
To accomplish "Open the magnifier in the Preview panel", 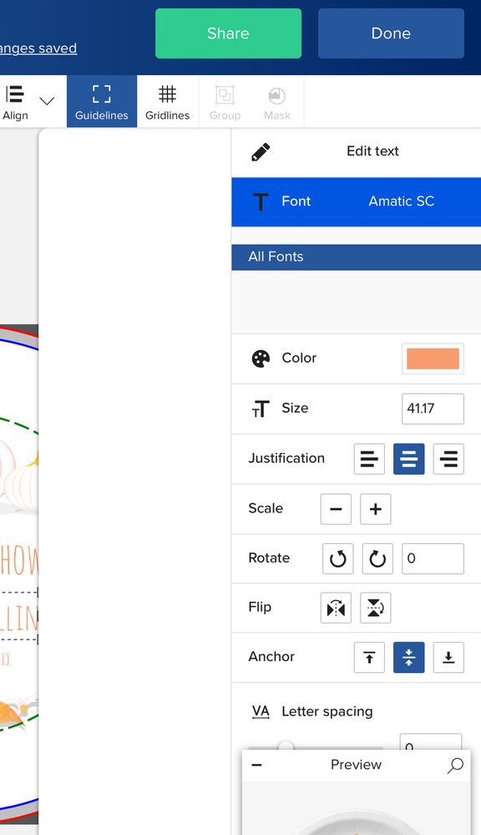I will coord(455,766).
